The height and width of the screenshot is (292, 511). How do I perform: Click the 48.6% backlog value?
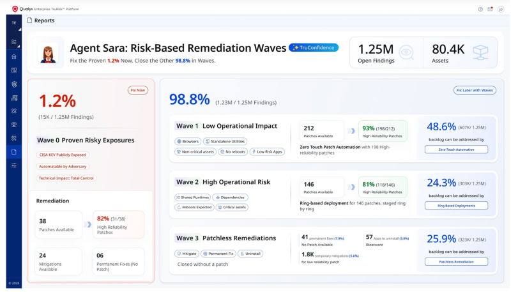(441, 127)
